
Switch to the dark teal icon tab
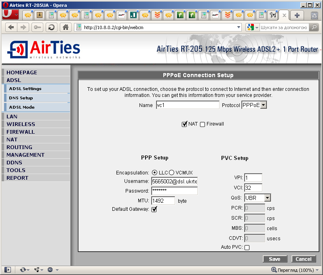(133, 15)
